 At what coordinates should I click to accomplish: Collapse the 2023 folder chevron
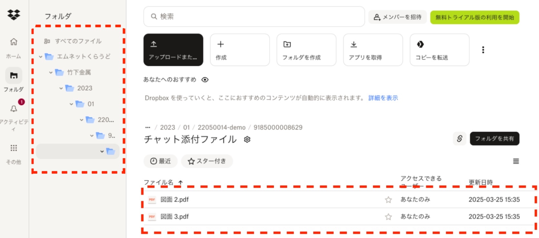pos(61,88)
